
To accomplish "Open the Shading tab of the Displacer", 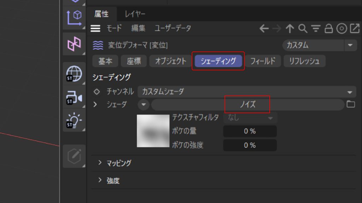I will tap(218, 61).
